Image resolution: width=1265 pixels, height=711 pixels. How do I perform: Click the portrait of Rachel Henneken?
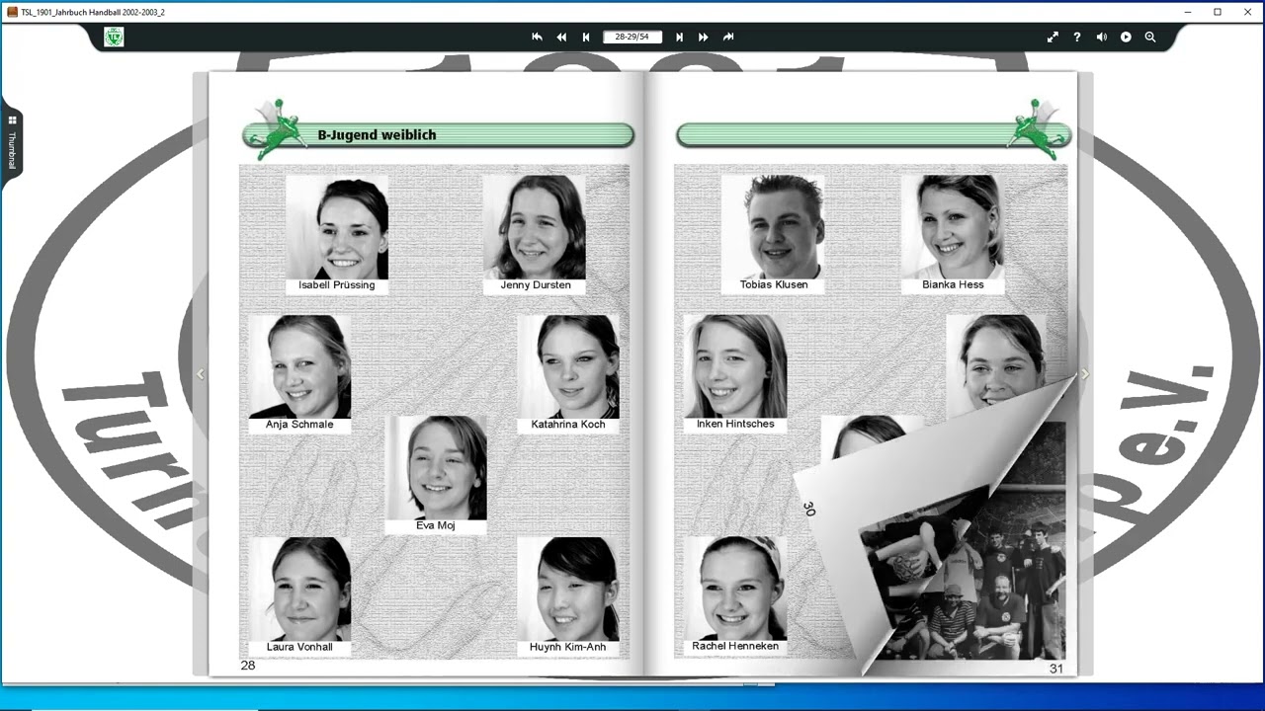(x=735, y=589)
